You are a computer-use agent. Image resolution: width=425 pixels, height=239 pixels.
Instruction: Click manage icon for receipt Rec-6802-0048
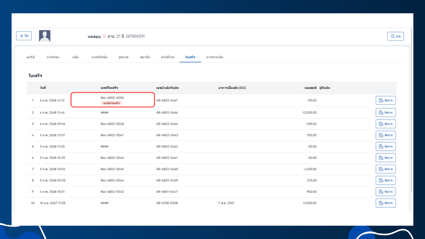click(381, 124)
